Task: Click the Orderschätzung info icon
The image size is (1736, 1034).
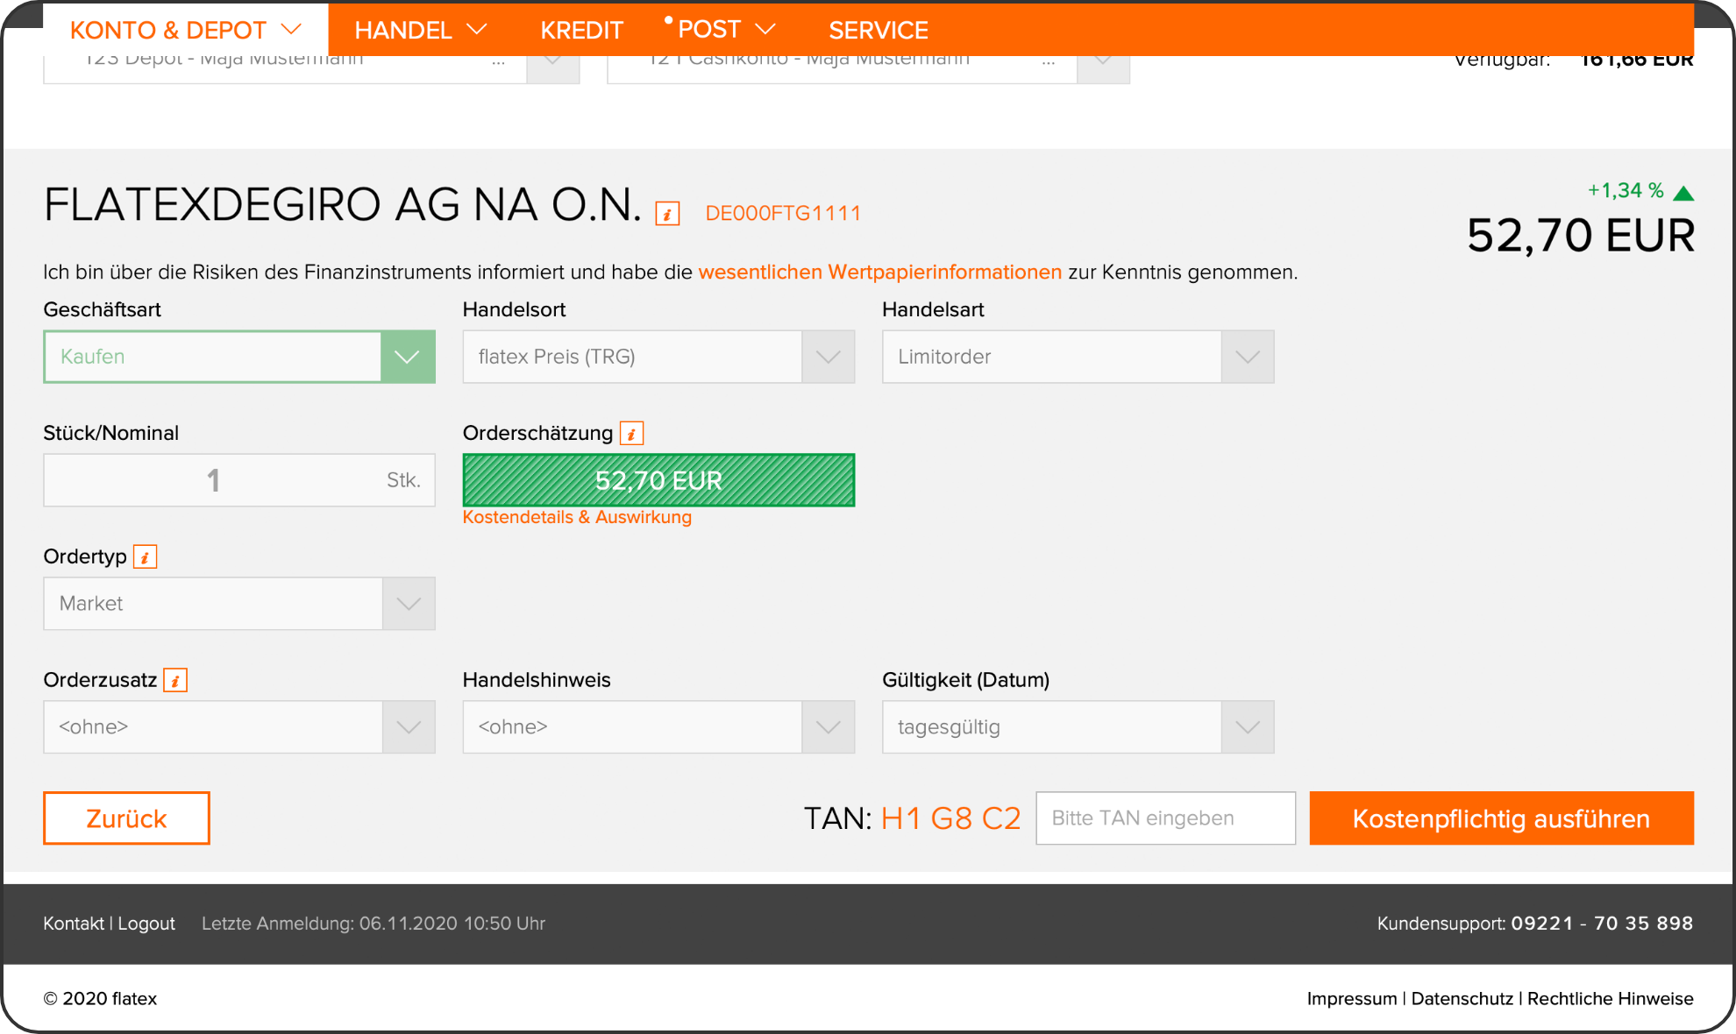Action: 630,433
